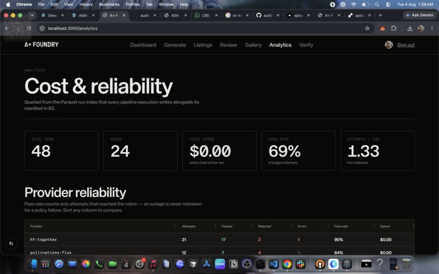The image size is (439, 274).
Task: Sort by the Spend column header
Action: click(385, 226)
